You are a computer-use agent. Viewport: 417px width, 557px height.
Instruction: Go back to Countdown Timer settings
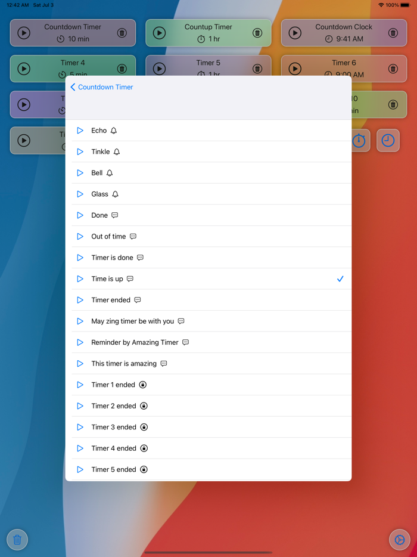pyautogui.click(x=102, y=87)
